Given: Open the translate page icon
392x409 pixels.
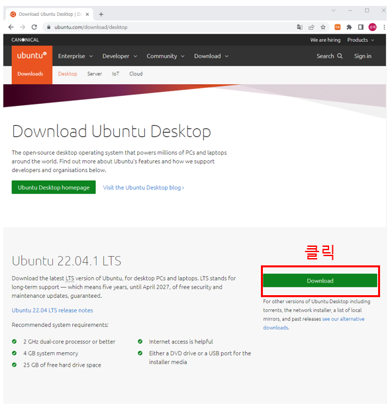Looking at the screenshot, I should [299, 27].
